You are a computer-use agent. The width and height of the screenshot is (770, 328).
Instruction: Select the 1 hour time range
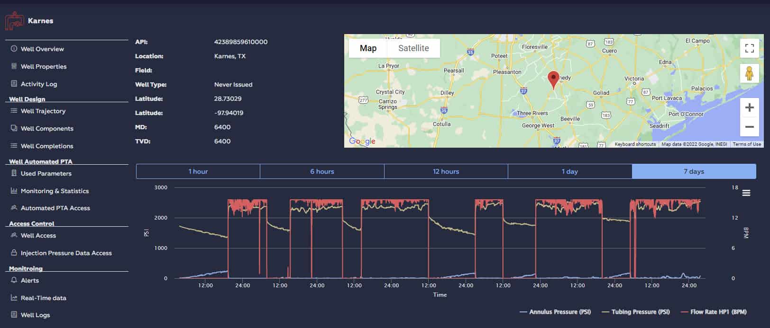click(x=198, y=171)
